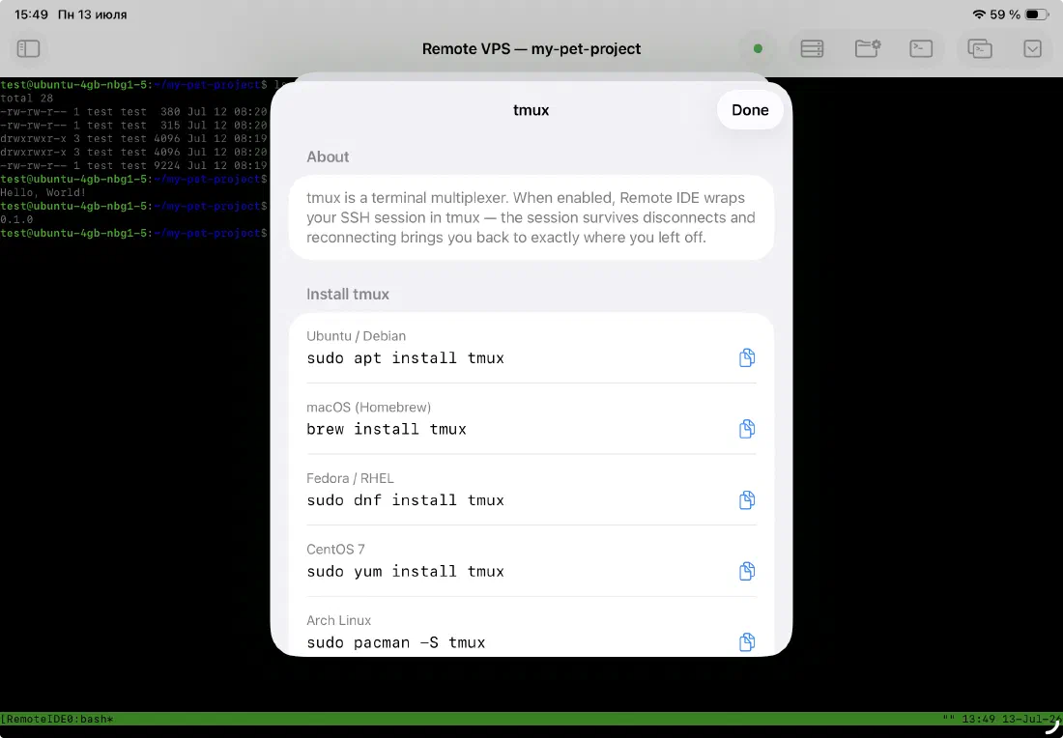Click the "Arch Linux" label

coord(339,620)
